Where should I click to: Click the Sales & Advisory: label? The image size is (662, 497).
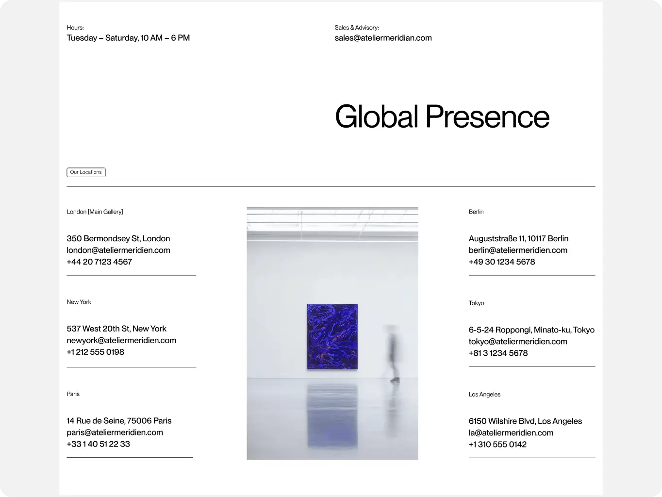tap(357, 28)
